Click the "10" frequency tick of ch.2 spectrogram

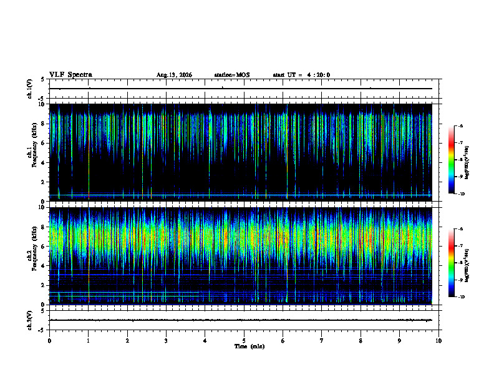(x=42, y=208)
